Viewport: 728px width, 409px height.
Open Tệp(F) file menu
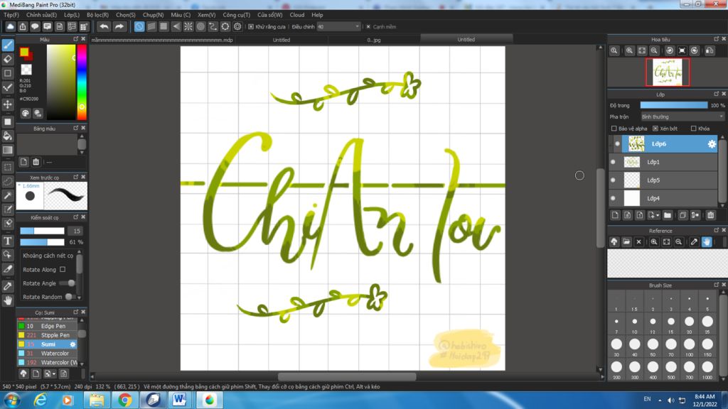11,15
